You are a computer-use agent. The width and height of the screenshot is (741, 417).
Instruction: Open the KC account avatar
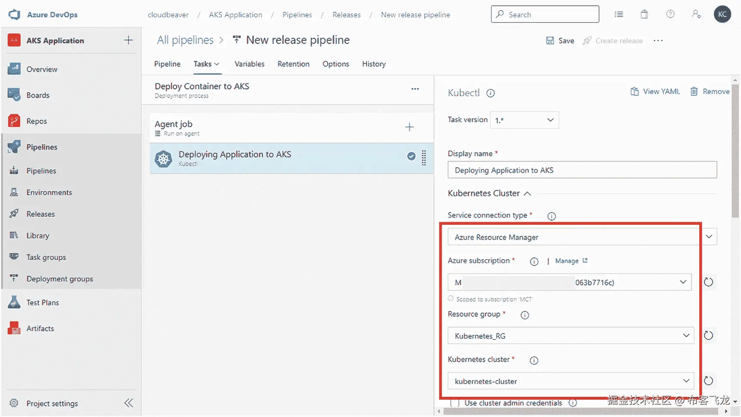pos(723,14)
